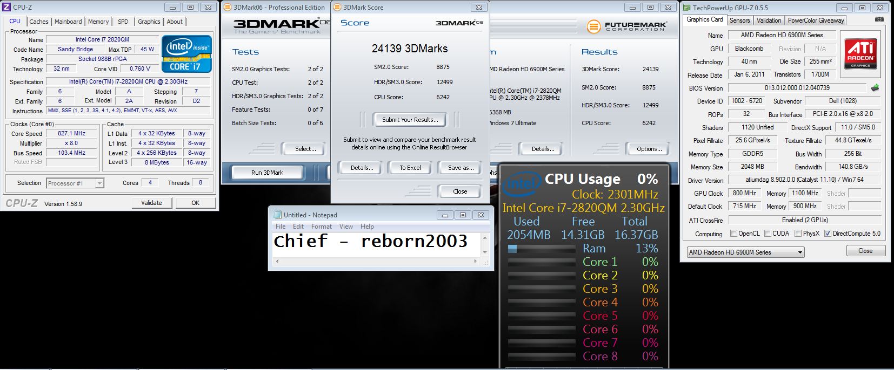Click the To Excel button
The height and width of the screenshot is (370, 894).
(x=410, y=168)
